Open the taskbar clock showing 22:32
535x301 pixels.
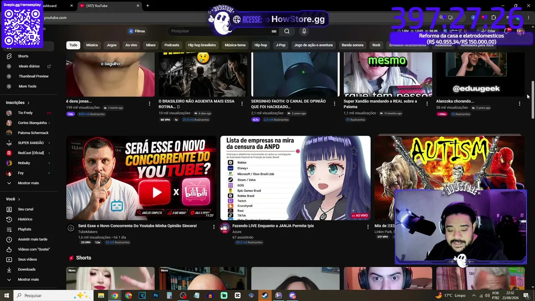point(510,296)
